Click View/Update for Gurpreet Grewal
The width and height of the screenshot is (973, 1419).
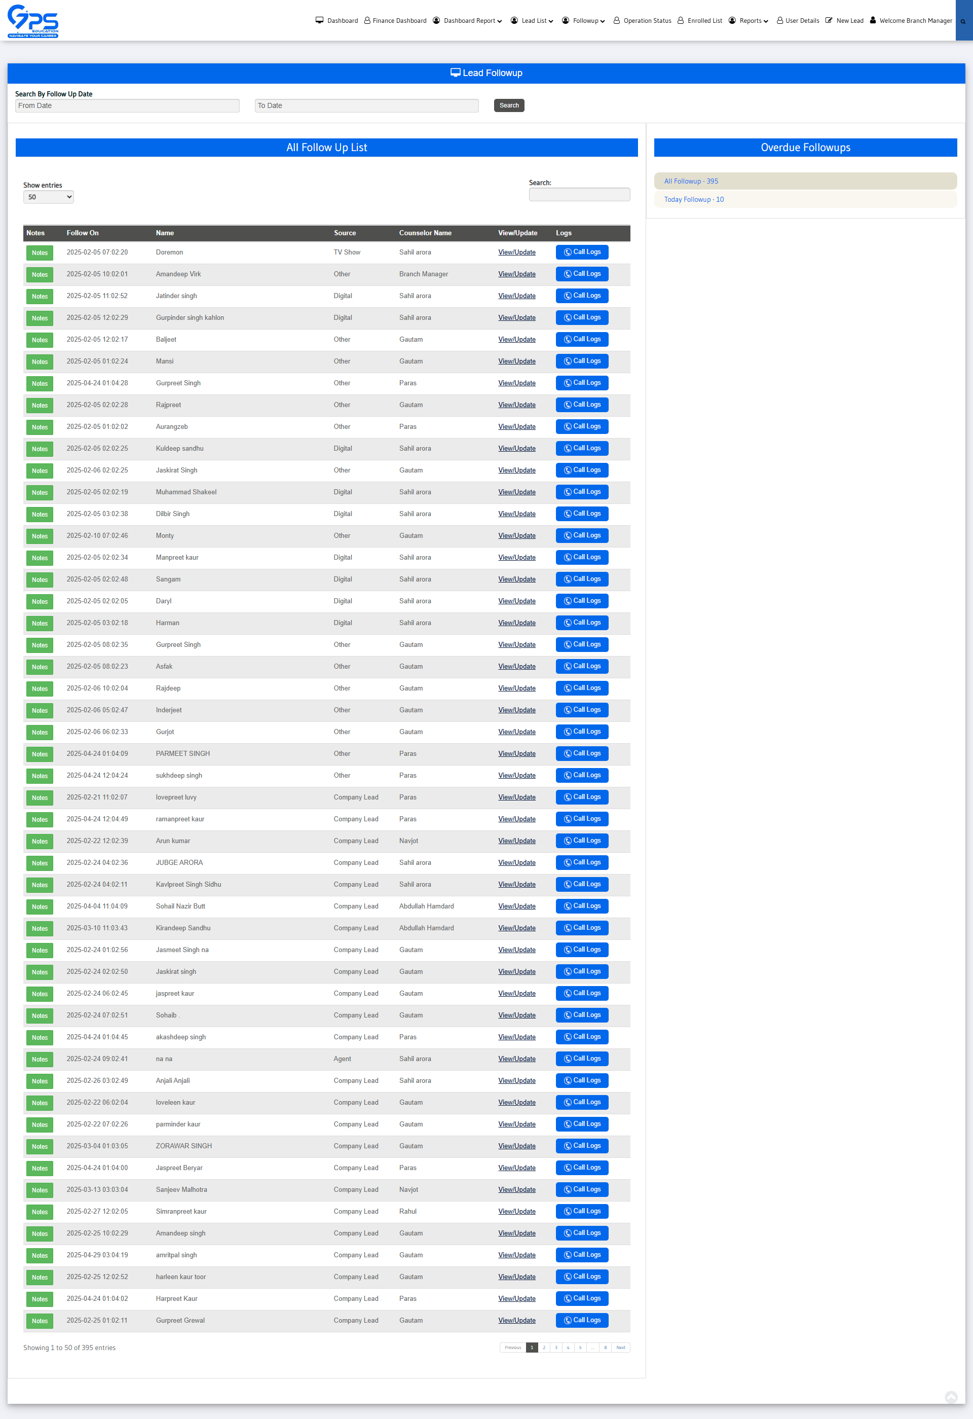coord(516,1321)
